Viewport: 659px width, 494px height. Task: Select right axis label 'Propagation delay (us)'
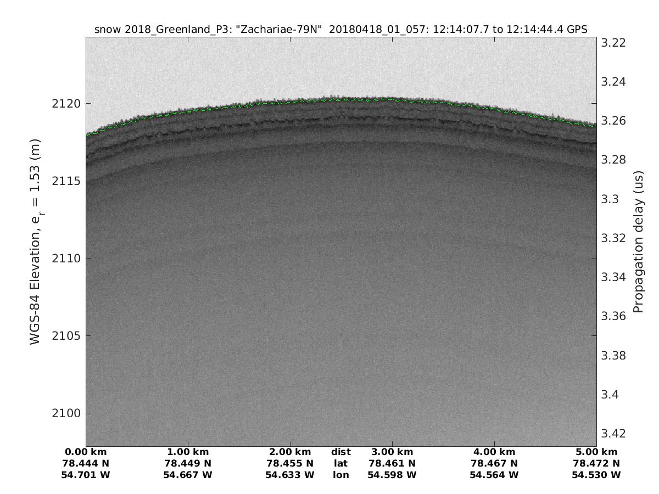point(638,242)
